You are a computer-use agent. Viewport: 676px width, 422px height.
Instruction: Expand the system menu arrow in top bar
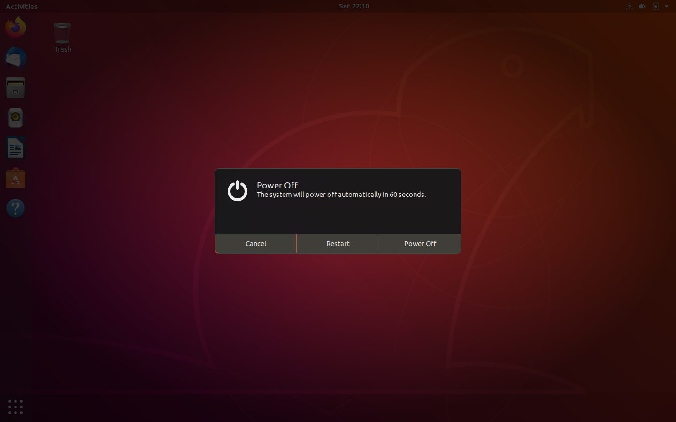coord(667,6)
